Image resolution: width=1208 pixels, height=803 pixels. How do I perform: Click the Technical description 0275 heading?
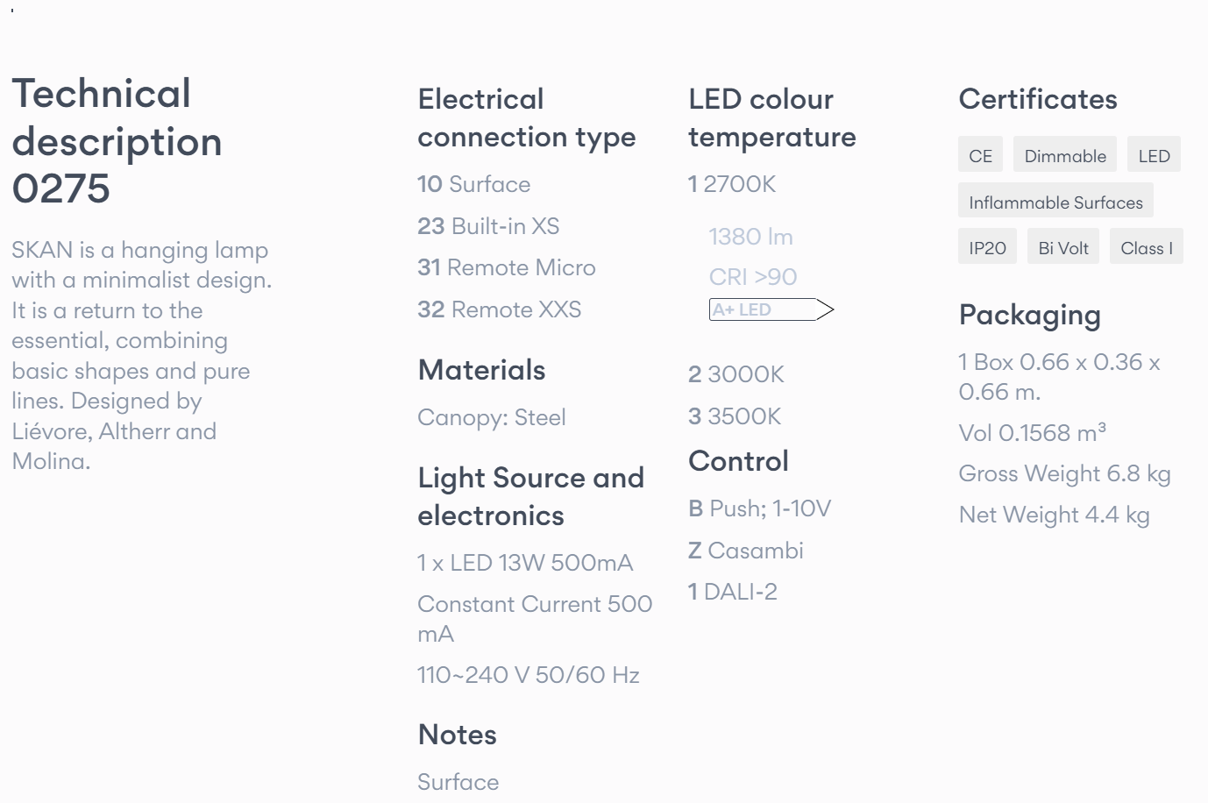117,141
